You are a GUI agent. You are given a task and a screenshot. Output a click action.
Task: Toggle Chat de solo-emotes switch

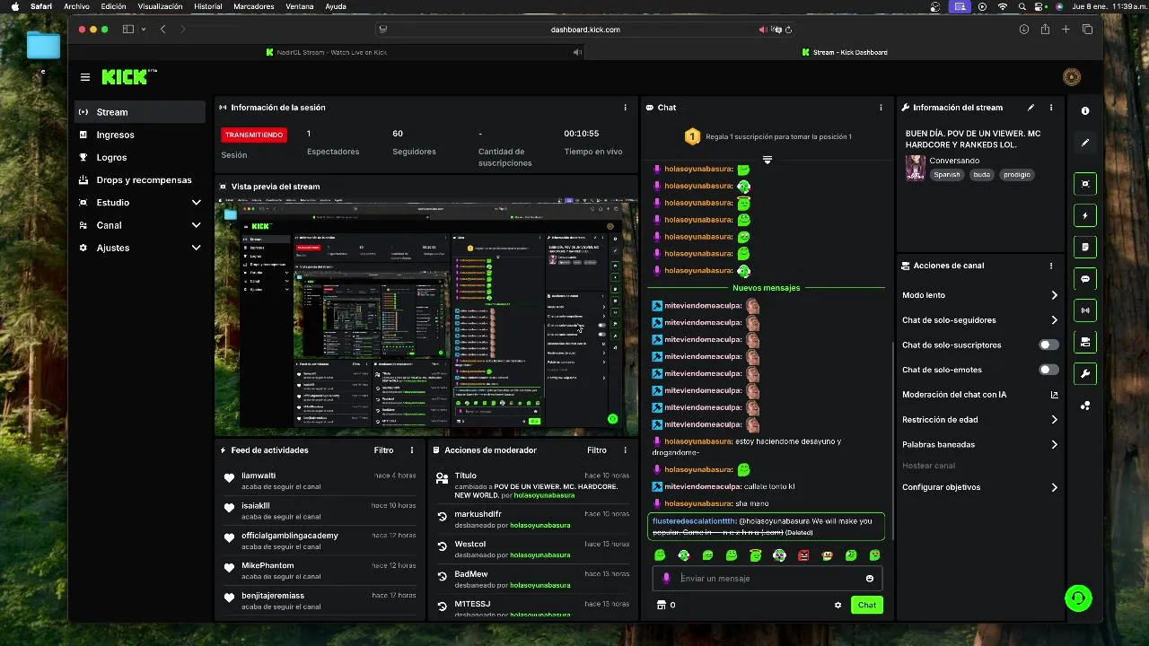(x=1048, y=370)
